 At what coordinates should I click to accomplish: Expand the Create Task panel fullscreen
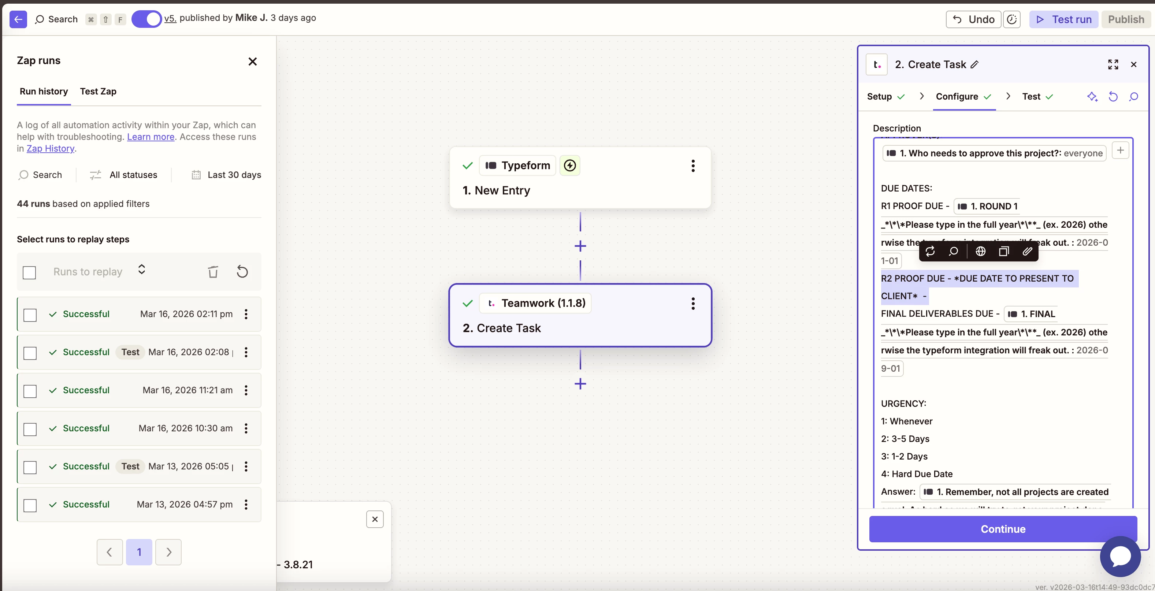point(1113,64)
